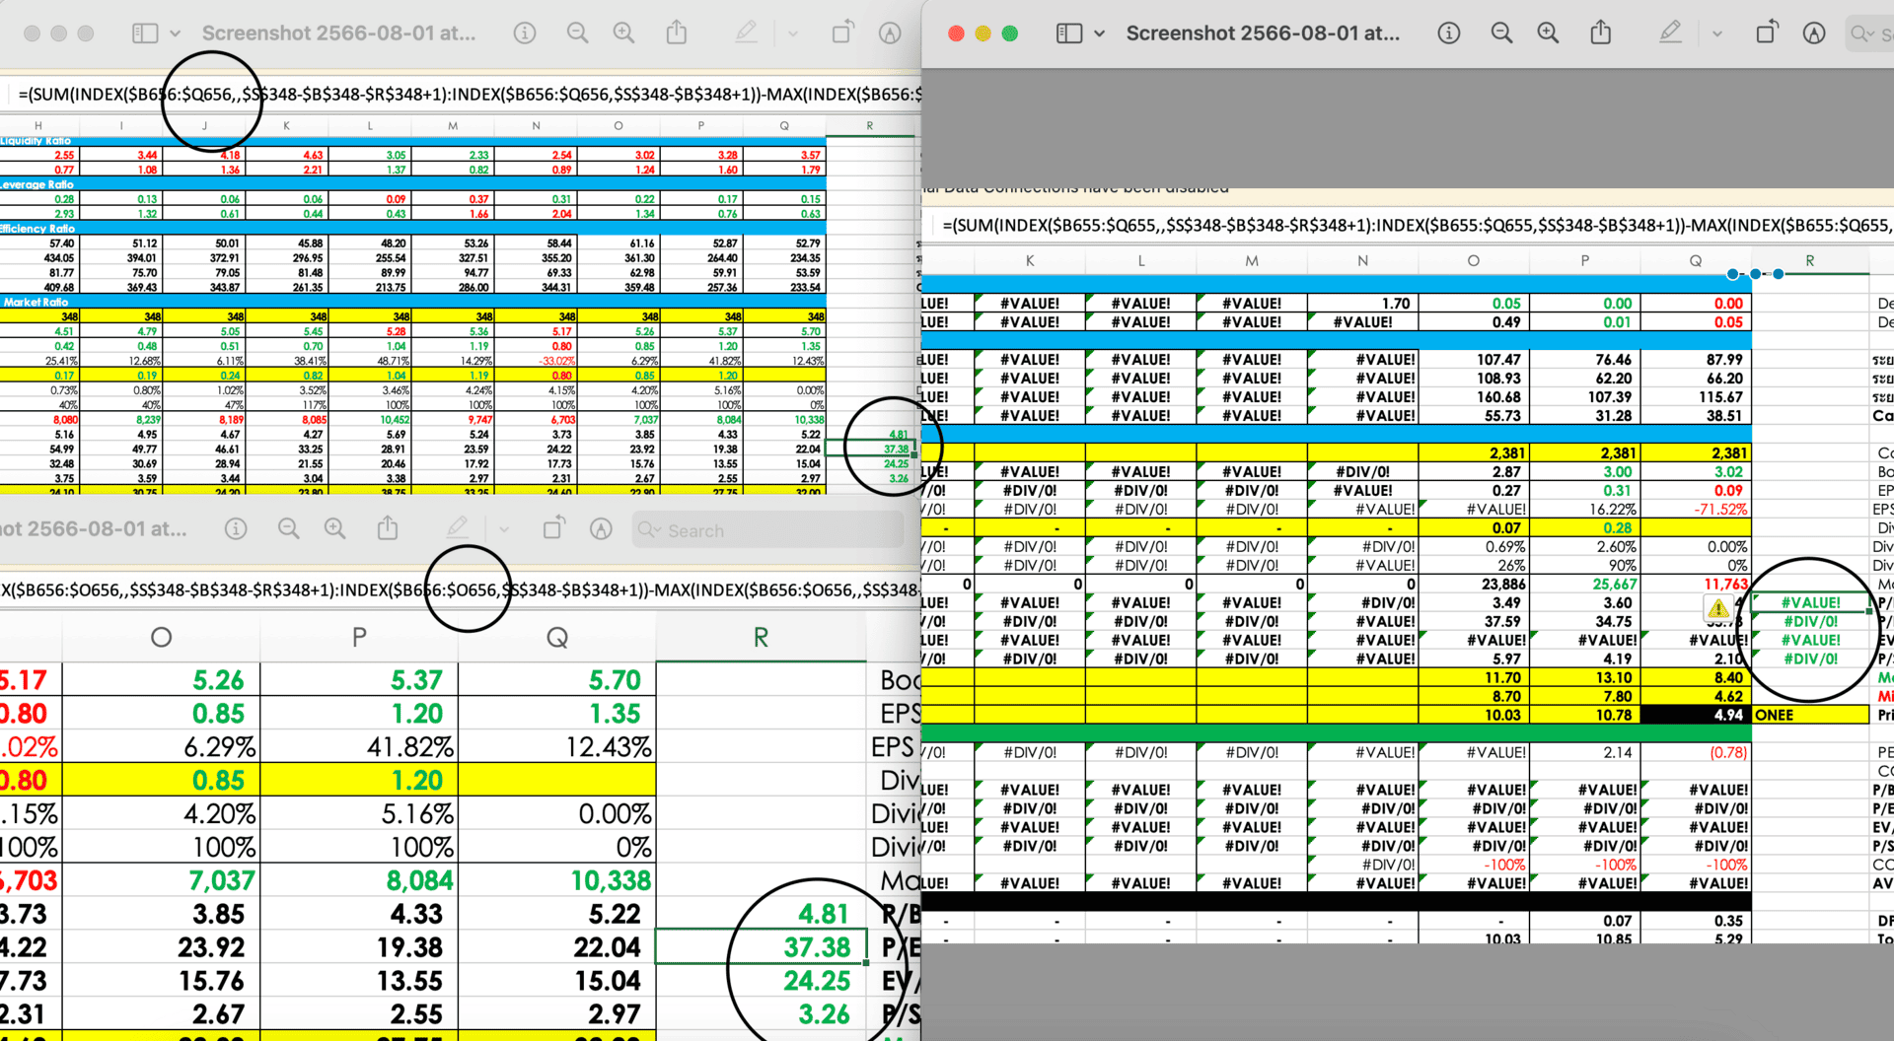Image resolution: width=1894 pixels, height=1041 pixels.
Task: Zoom out in the top-left Preview window
Action: tap(577, 34)
